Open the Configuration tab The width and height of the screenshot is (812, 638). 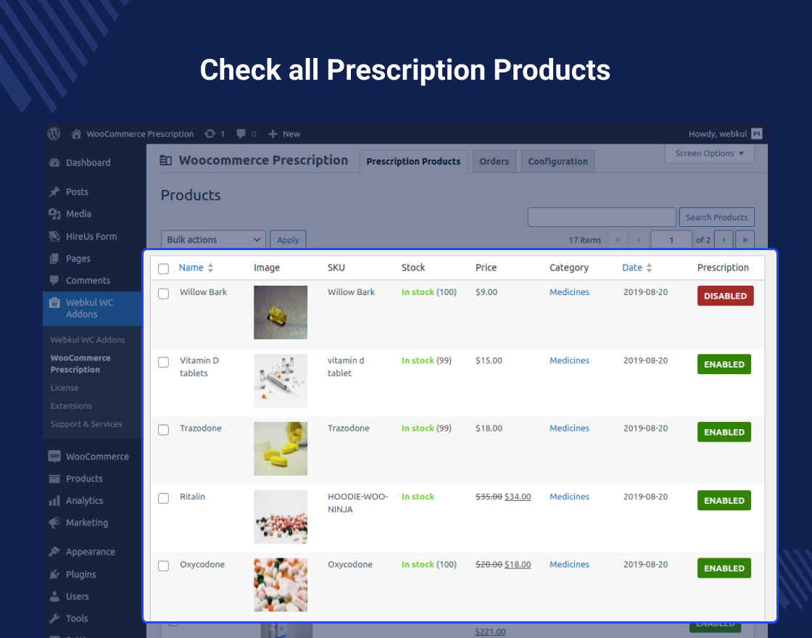(x=558, y=161)
